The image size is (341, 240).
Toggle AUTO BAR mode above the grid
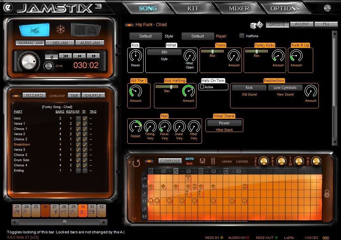tap(189, 161)
